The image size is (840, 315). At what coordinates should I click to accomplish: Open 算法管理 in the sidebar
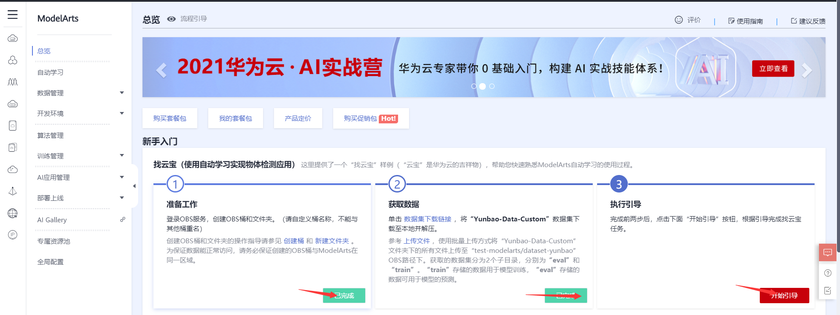tap(50, 135)
